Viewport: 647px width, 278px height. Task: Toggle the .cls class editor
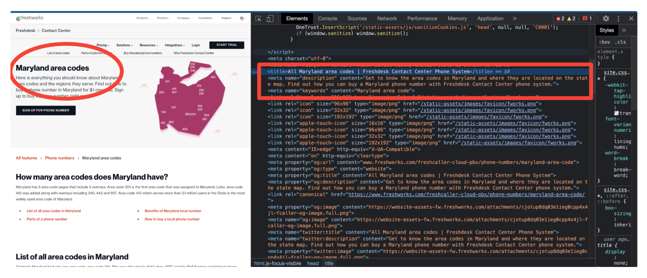tap(620, 42)
